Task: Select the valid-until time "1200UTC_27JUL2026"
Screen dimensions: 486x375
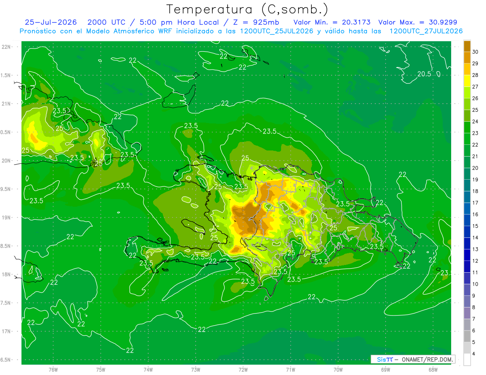Action: pyautogui.click(x=426, y=31)
